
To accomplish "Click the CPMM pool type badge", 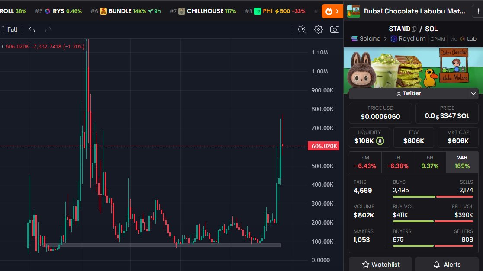I will (438, 39).
